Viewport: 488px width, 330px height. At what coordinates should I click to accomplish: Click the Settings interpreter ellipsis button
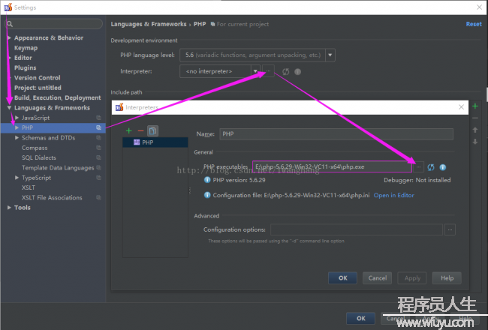pyautogui.click(x=268, y=71)
